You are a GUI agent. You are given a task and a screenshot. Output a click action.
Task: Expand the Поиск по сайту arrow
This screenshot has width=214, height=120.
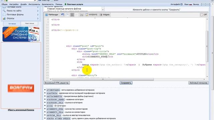coord(38,11)
